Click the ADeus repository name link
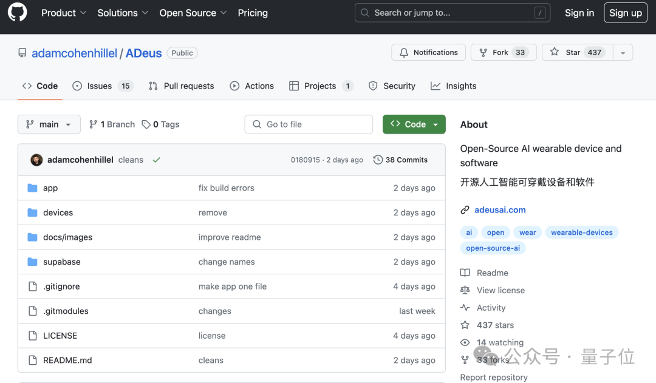The image size is (656, 383). tap(143, 53)
